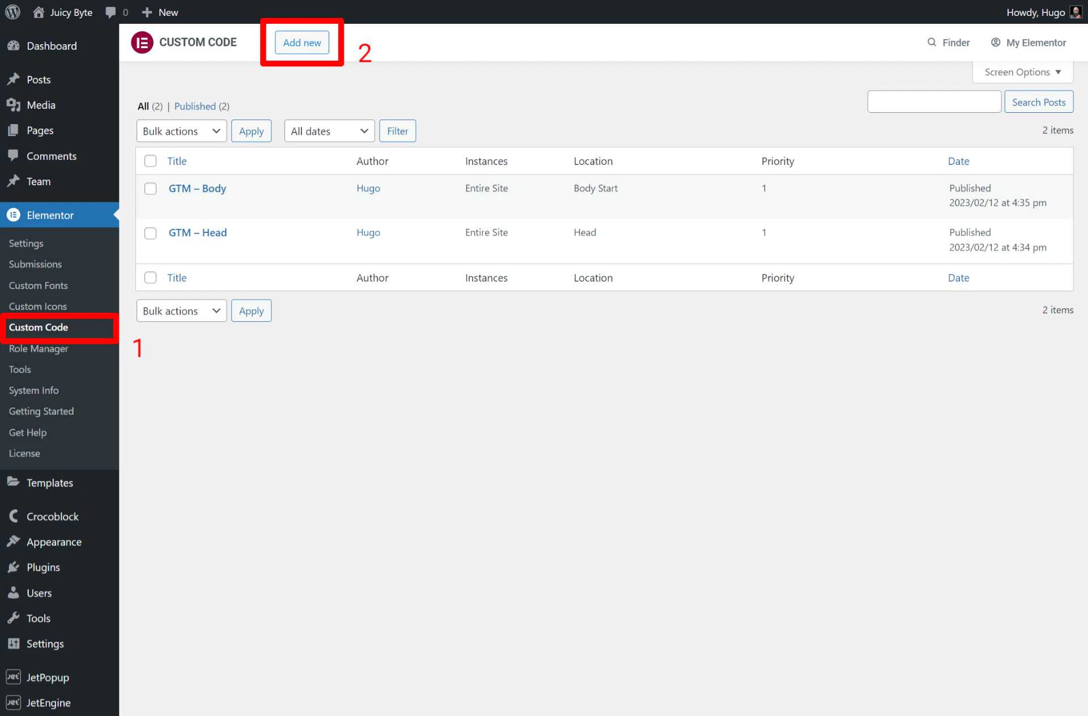1088x716 pixels.
Task: Open the WordPress logo menu
Action: pos(12,12)
